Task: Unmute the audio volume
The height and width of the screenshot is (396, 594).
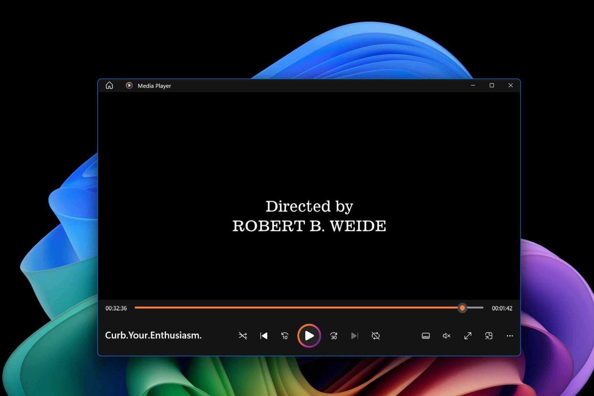Action: 446,336
